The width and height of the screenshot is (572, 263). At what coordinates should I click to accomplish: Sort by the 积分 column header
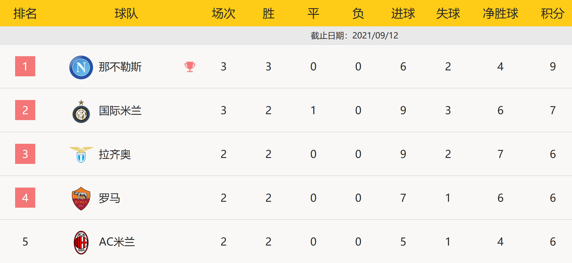(552, 14)
